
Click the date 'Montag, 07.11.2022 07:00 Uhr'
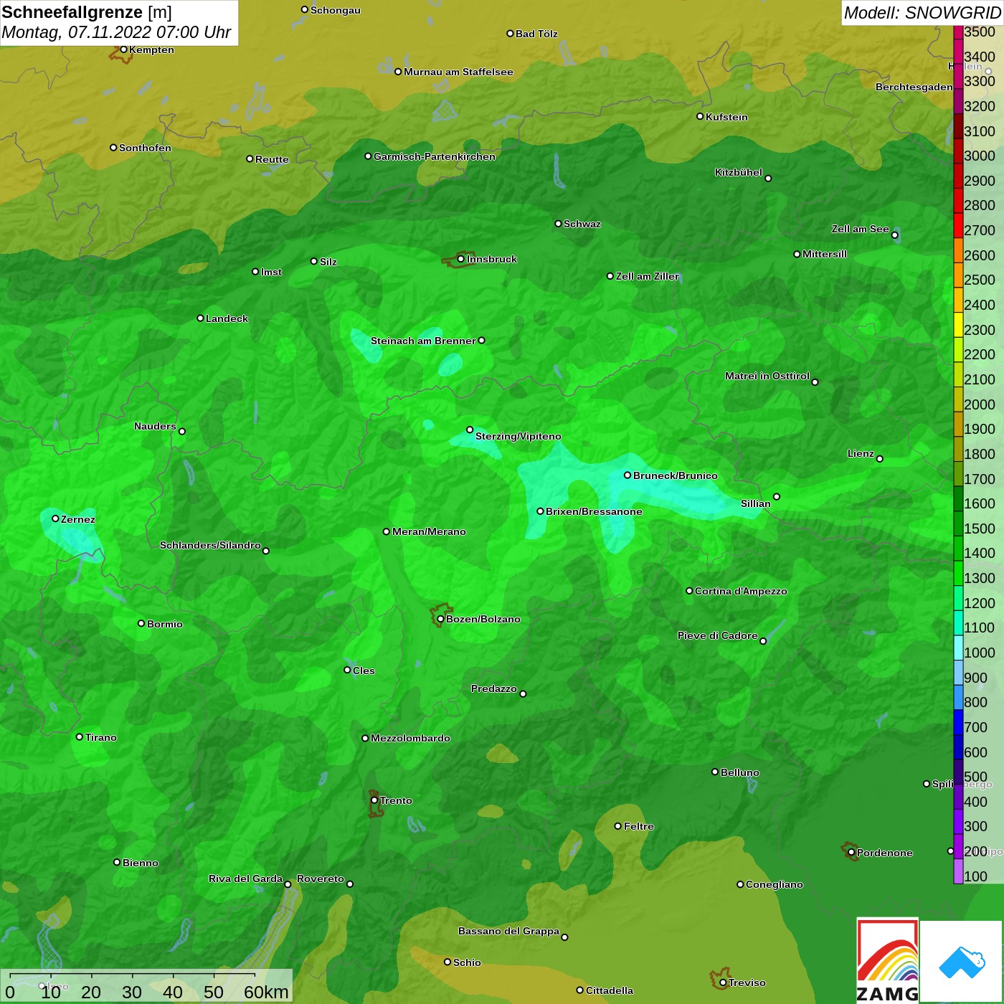tap(116, 32)
